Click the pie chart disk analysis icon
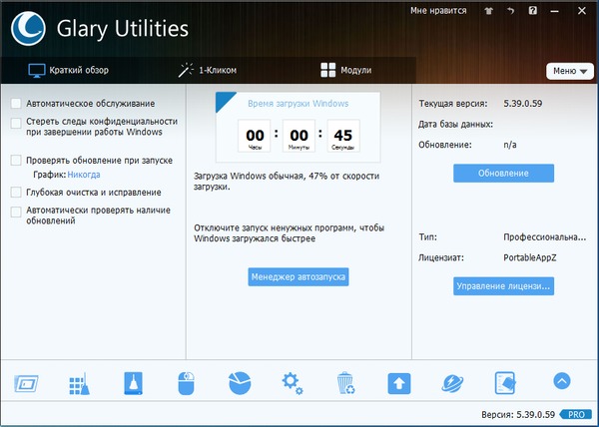The image size is (599, 427). 239,383
